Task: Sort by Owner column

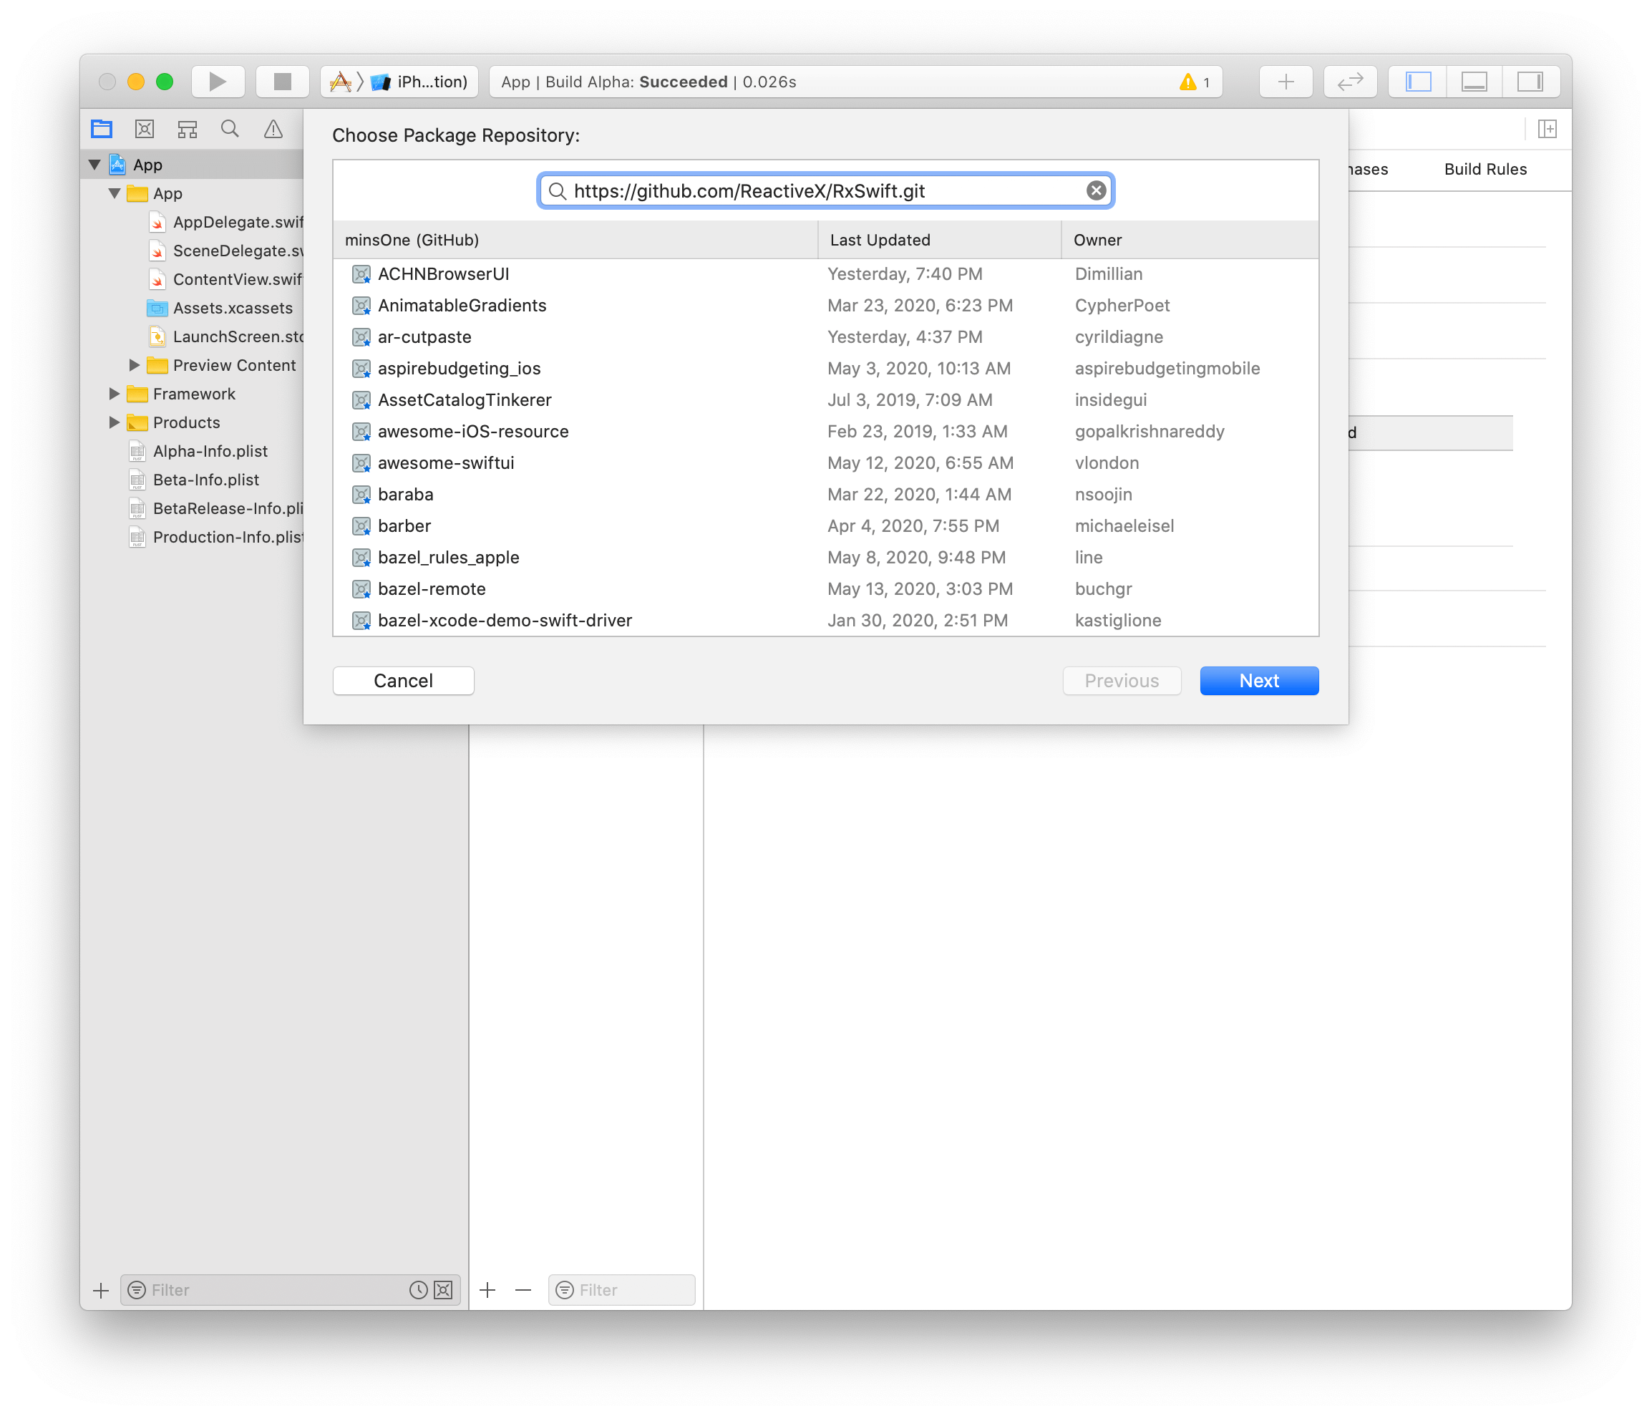Action: [1190, 240]
